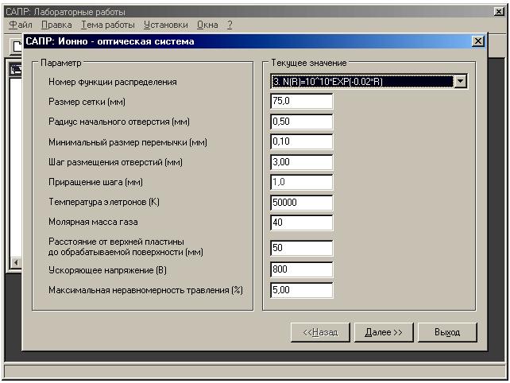
Task: Click the left scroll arrow in background window
Action: [x=15, y=262]
